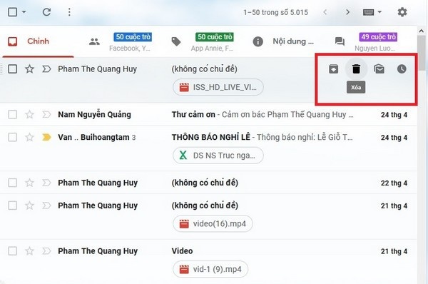Viewport: 428px width, 284px height.
Task: Open the select dropdown arrow beside checkbox
Action: click(x=24, y=12)
